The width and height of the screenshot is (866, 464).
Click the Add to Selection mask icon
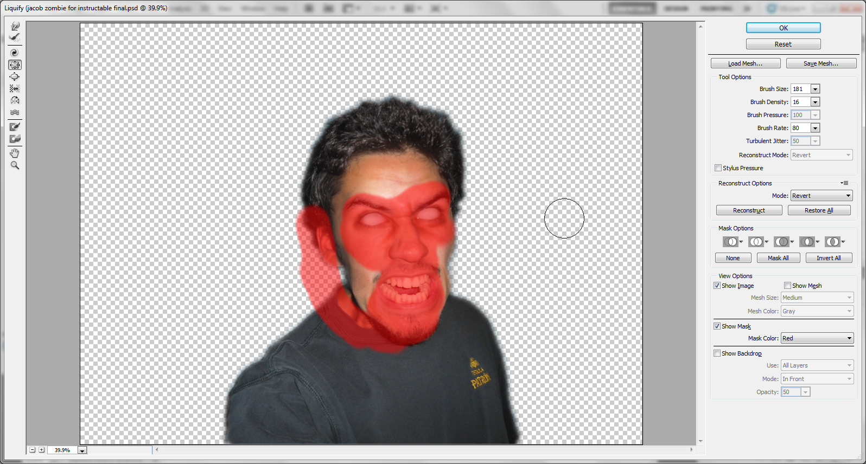tap(756, 242)
